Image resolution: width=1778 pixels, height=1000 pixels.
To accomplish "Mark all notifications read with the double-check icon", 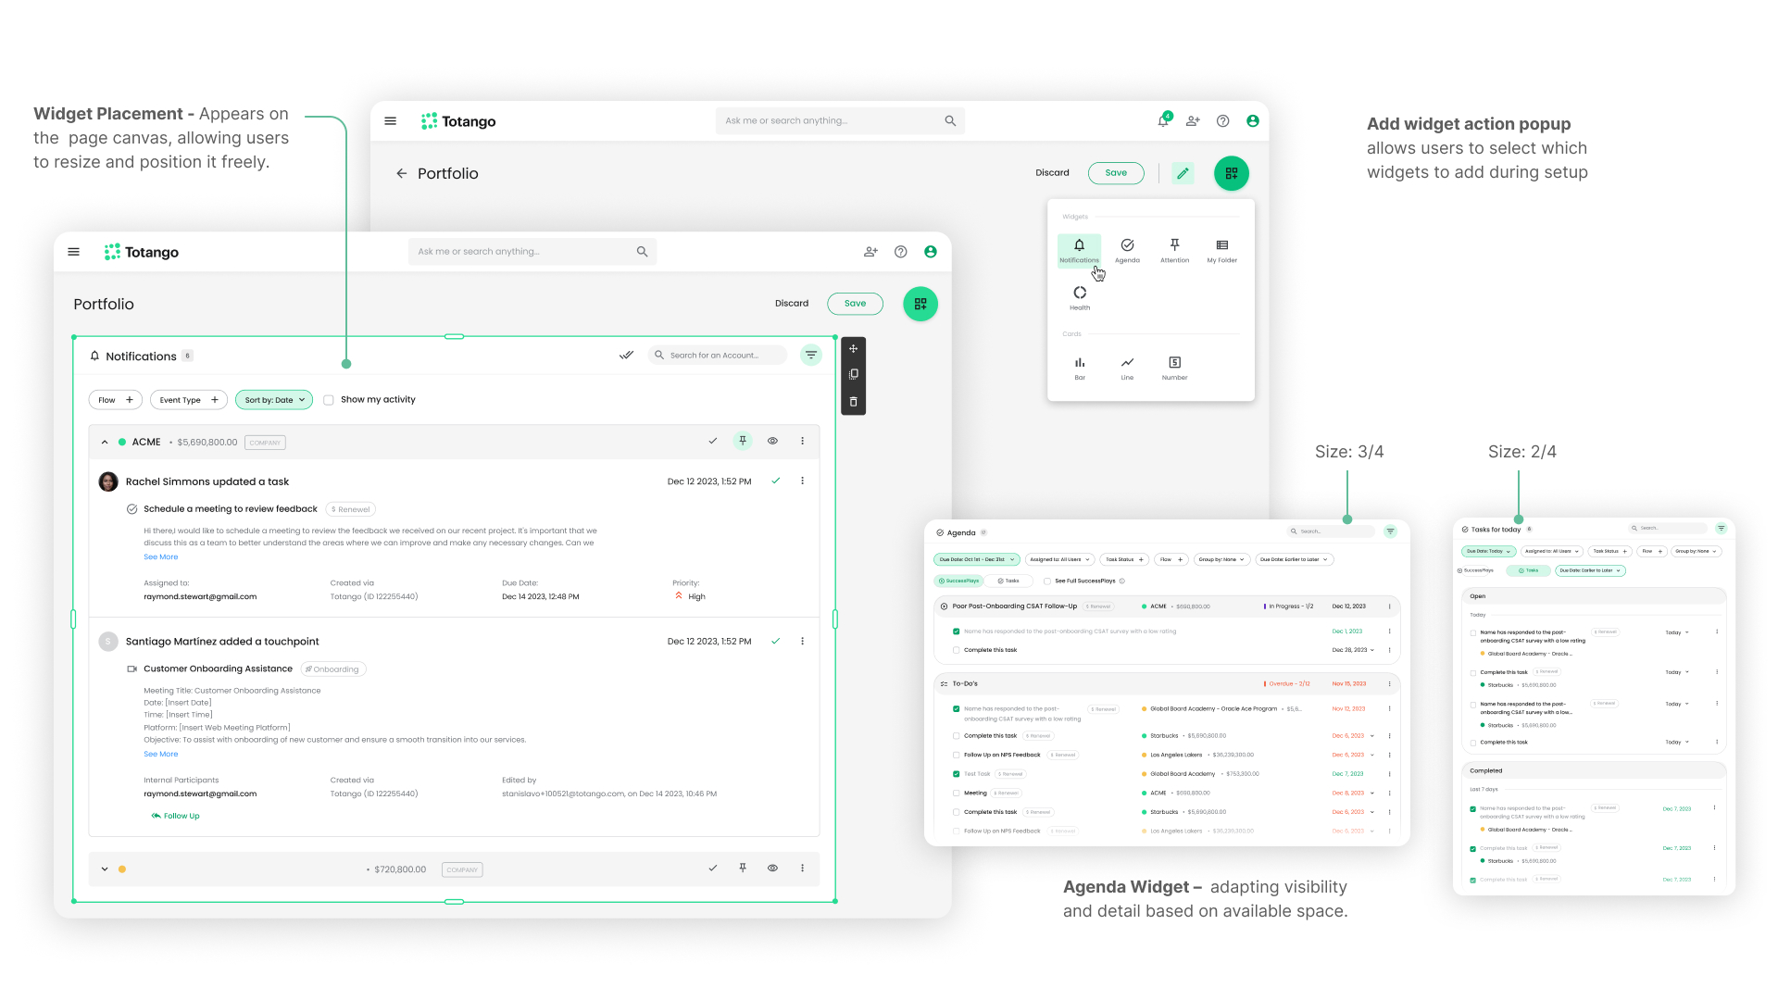I will click(x=627, y=355).
